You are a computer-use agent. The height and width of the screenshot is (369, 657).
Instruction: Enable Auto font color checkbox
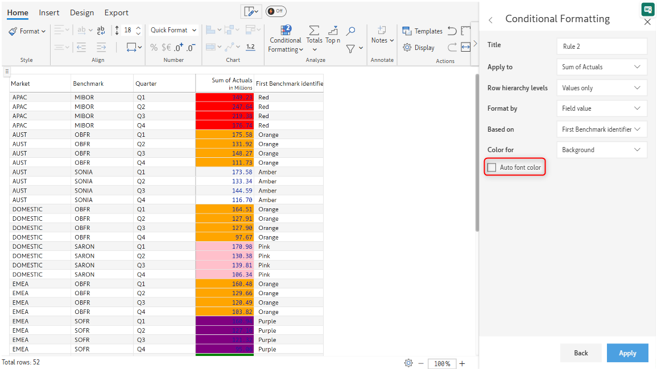(x=492, y=167)
